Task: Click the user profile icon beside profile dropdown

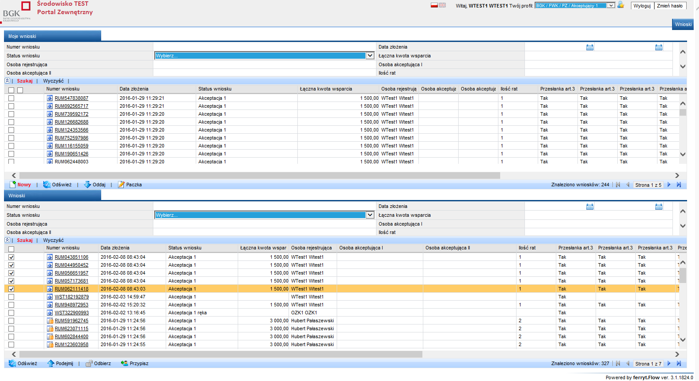Action: pyautogui.click(x=621, y=5)
